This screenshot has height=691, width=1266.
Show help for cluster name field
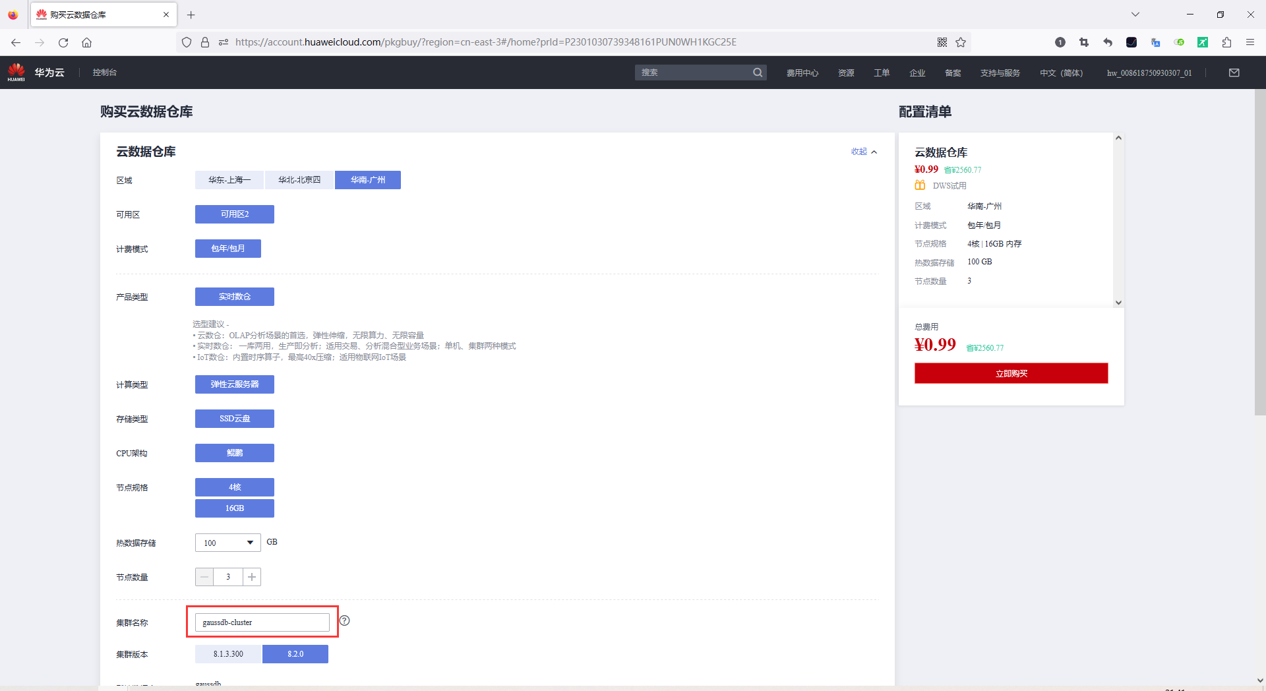click(x=345, y=620)
